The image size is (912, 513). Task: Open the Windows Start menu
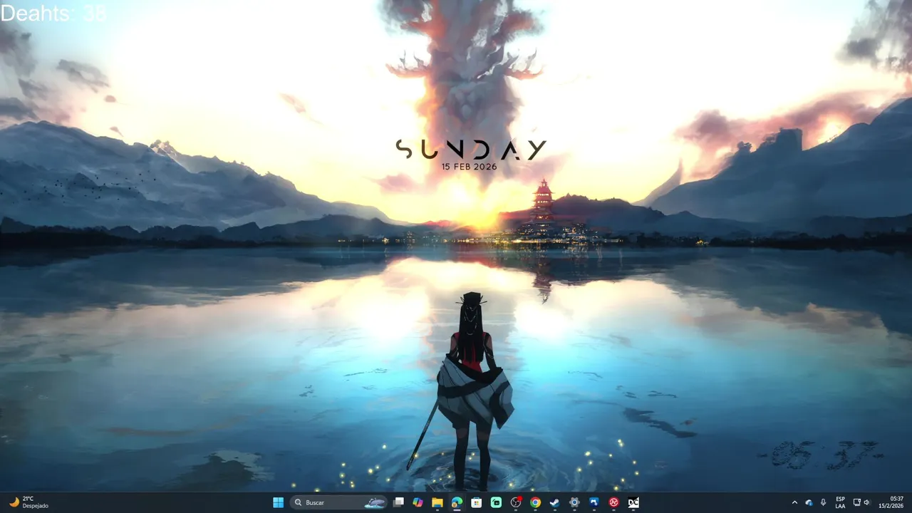pos(278,502)
